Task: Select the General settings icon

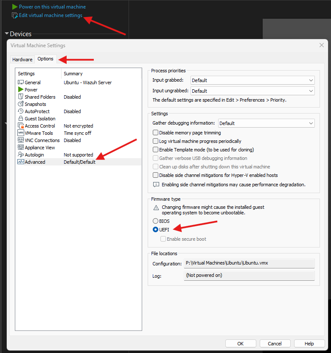Action: 21,83
